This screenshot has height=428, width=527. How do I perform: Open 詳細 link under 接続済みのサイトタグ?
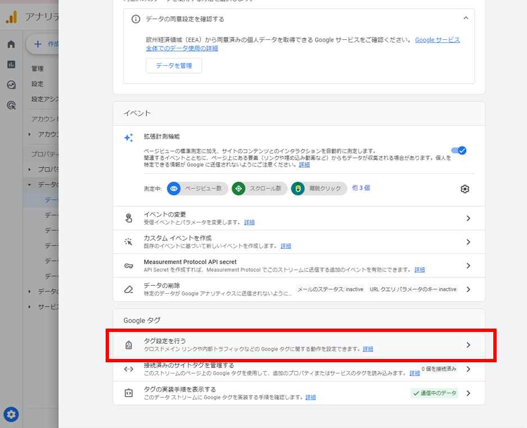(415, 374)
